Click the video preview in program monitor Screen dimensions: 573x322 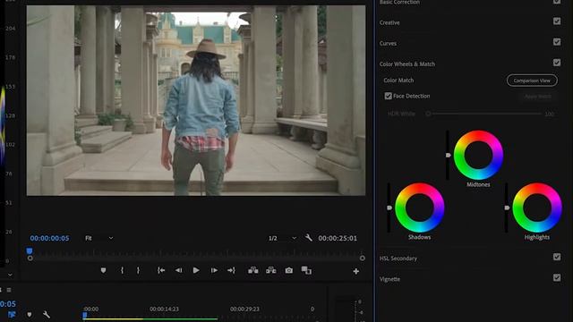(196, 100)
